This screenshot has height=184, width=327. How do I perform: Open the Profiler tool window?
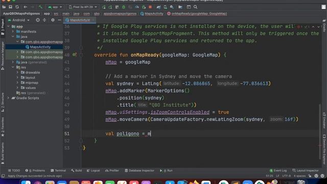(x=112, y=171)
